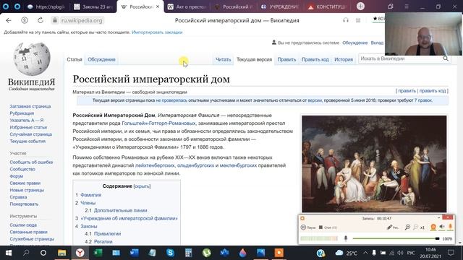Switch keyboard language РУС indicator
The width and height of the screenshot is (463, 260).
pos(411,253)
